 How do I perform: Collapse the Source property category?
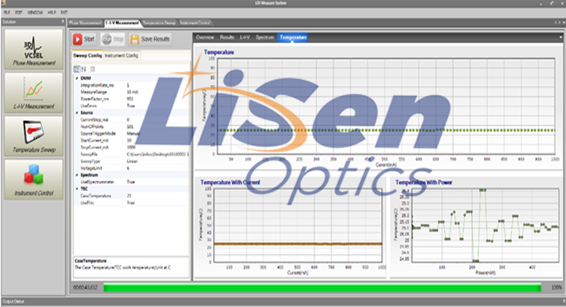point(77,113)
